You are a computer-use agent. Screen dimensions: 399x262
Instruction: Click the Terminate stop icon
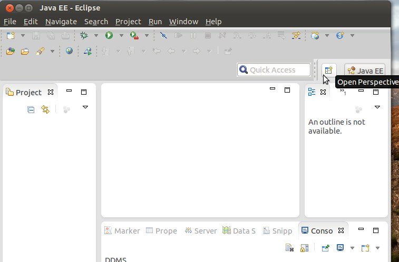click(x=208, y=36)
